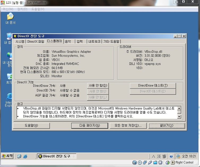
Task: Open the 장치(D) menu
Action: click(22, 9)
